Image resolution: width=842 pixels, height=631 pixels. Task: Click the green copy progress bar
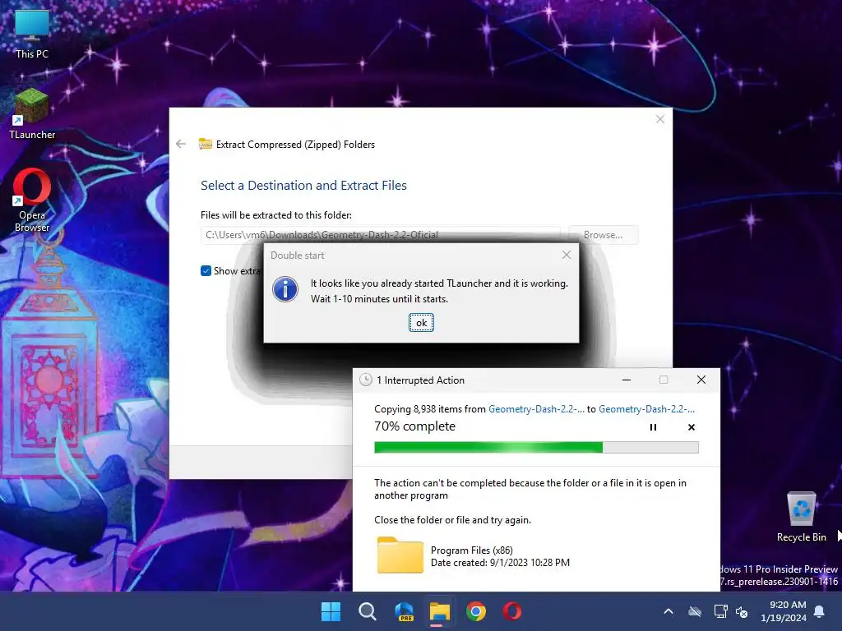click(536, 447)
